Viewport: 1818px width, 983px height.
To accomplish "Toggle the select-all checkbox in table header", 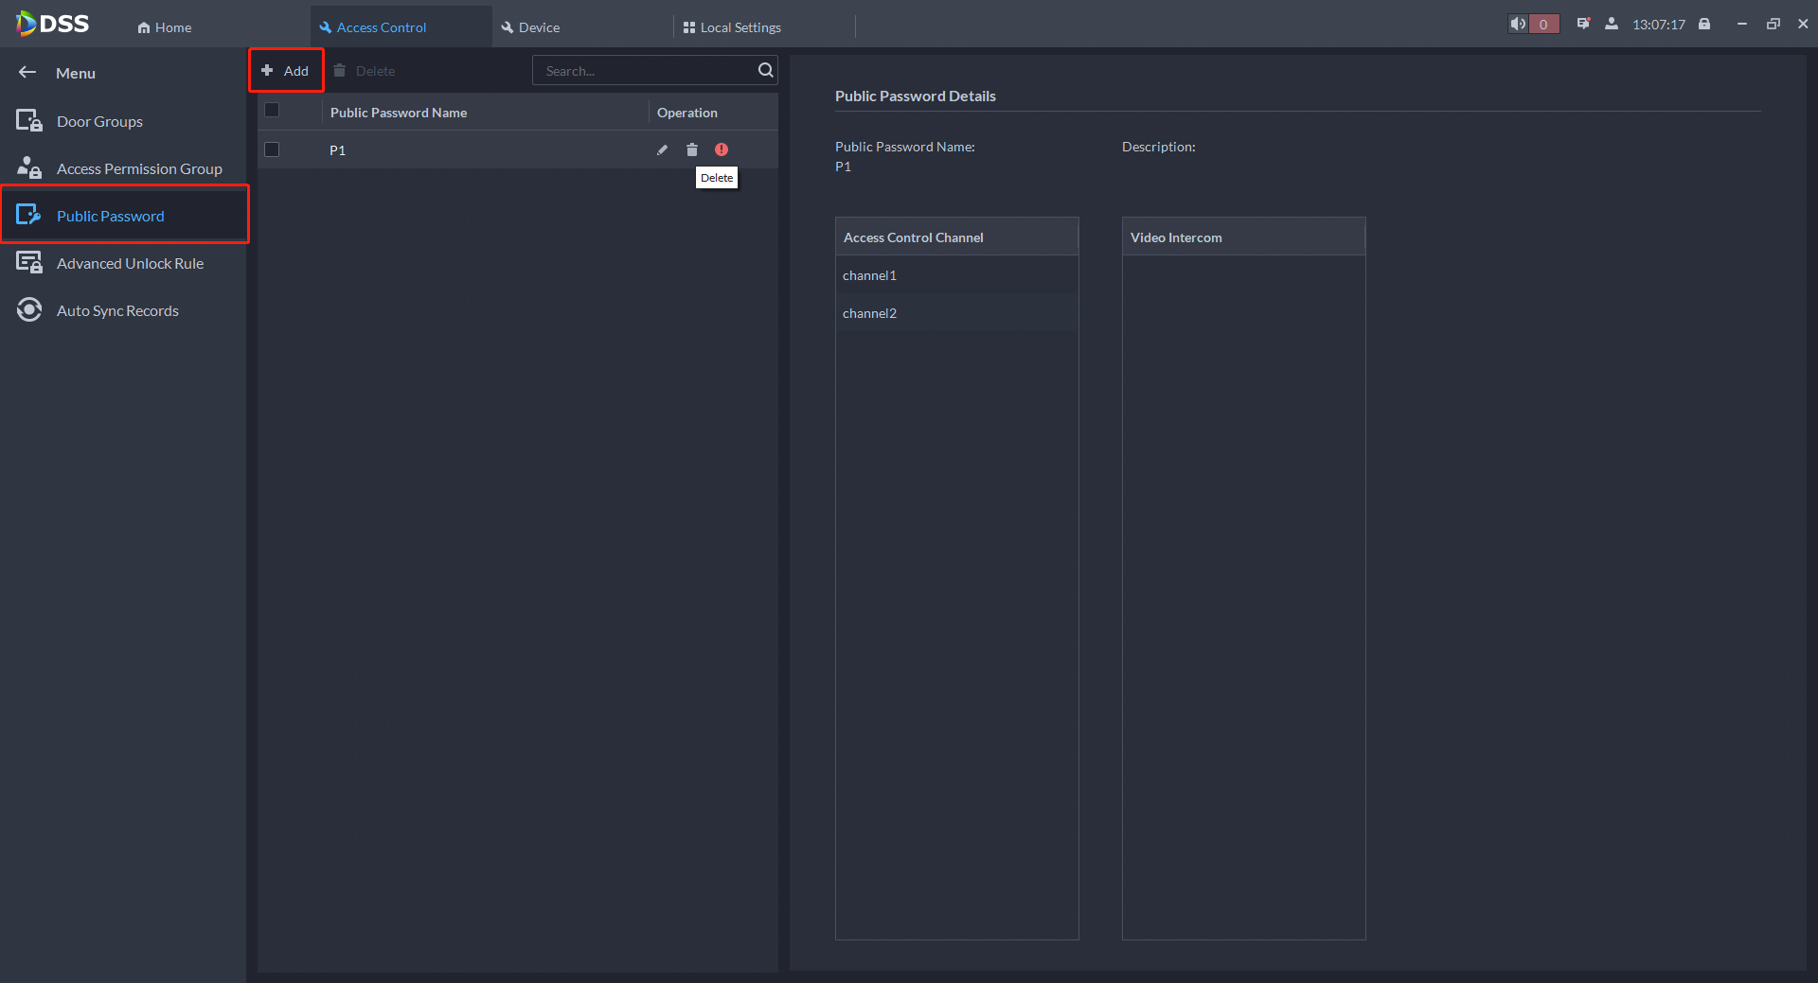I will click(272, 111).
